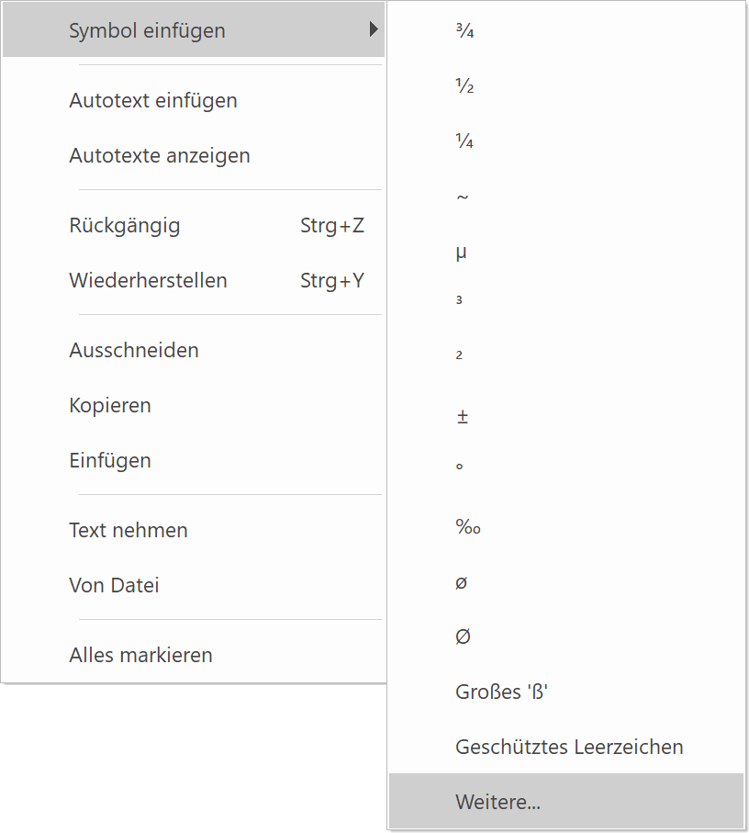
Task: Choose Großes 'ß' from symbol list
Action: [x=501, y=692]
